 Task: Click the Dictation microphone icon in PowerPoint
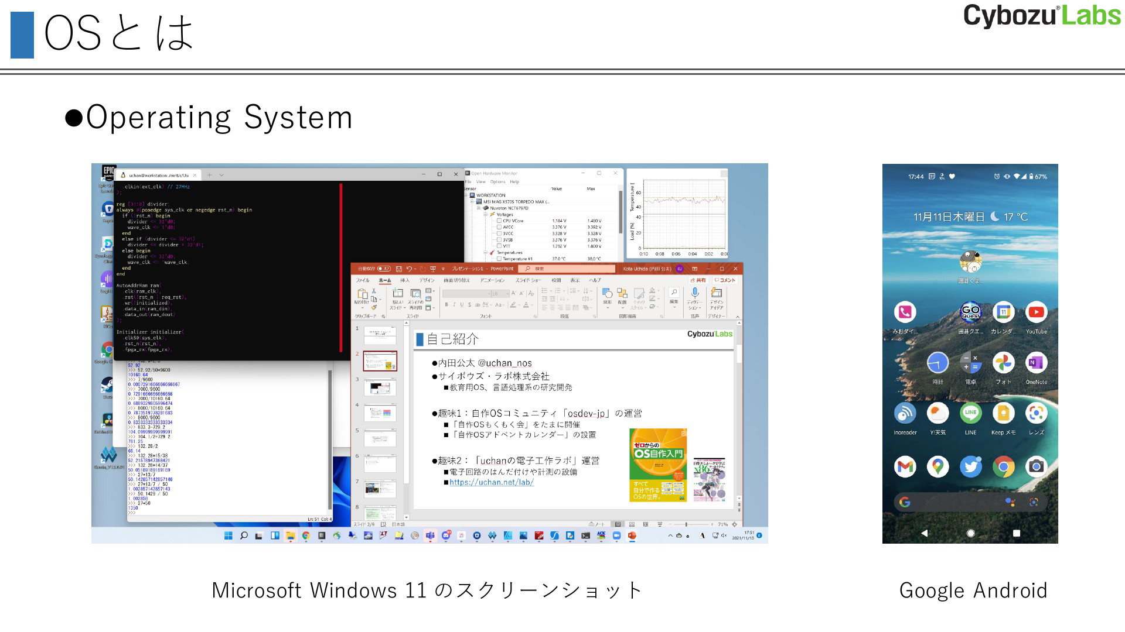pyautogui.click(x=694, y=293)
